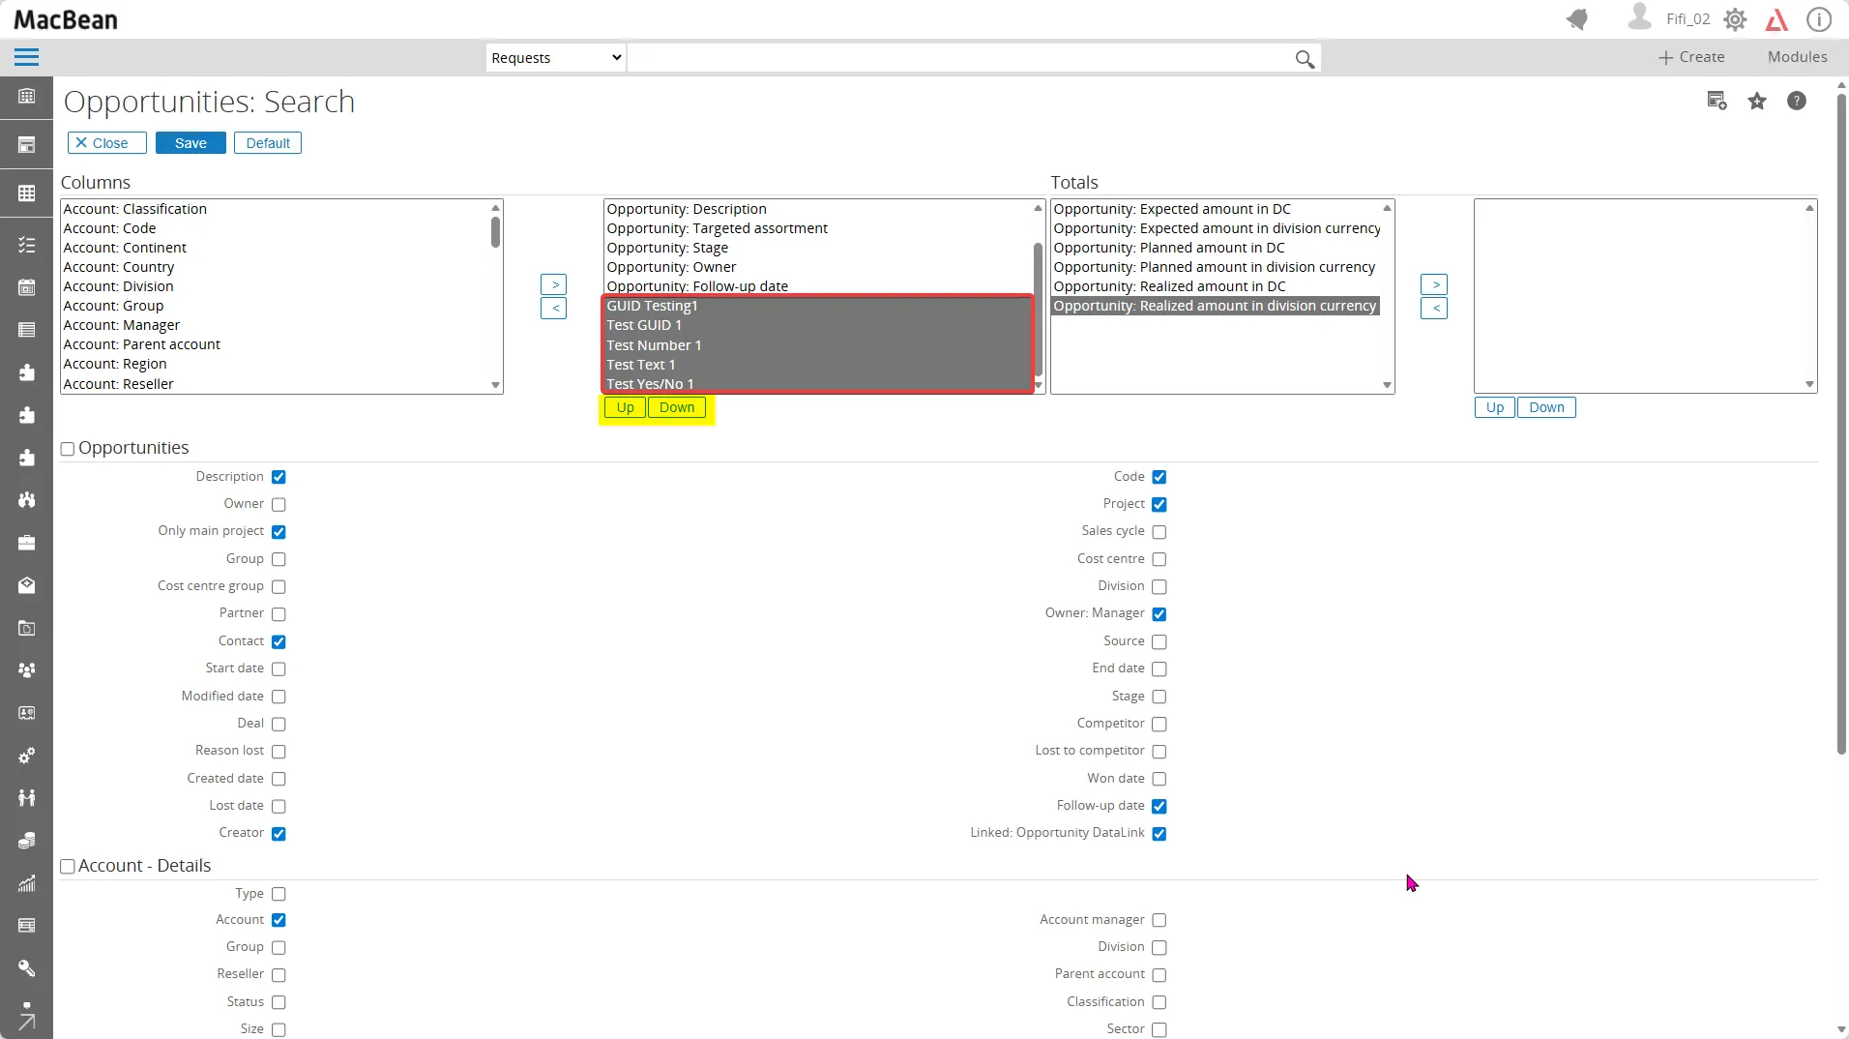Click the info circle icon

(1819, 19)
